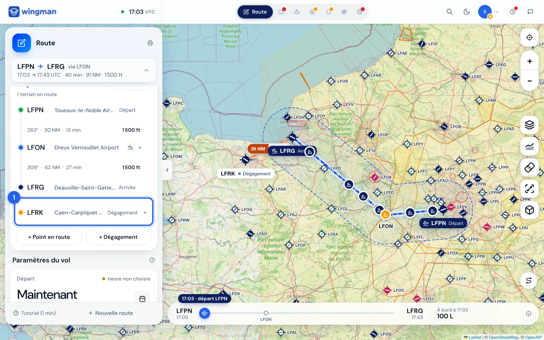
Task: Select the ruler measurement tool
Action: pyautogui.click(x=529, y=167)
